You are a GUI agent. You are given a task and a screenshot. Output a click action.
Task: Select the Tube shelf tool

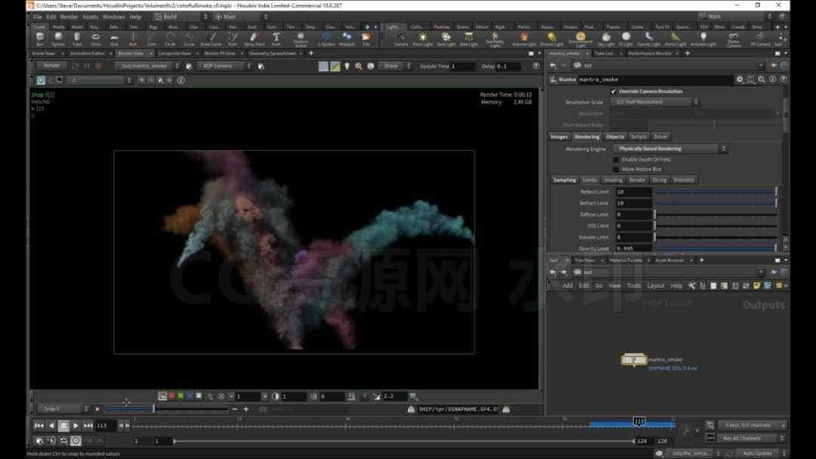(77, 39)
